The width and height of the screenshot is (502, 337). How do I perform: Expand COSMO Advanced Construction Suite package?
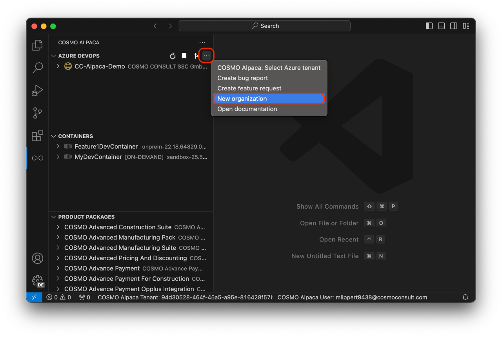58,227
